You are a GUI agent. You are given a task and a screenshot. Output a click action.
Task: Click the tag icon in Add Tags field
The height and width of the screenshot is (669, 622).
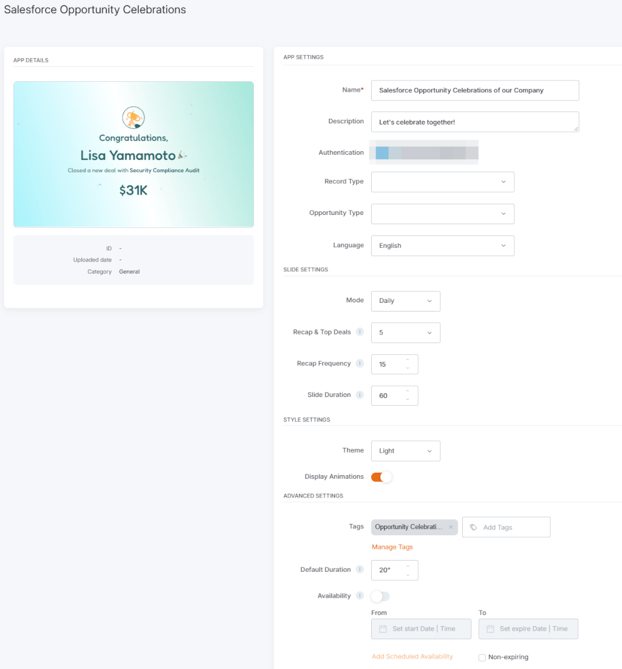coord(473,527)
